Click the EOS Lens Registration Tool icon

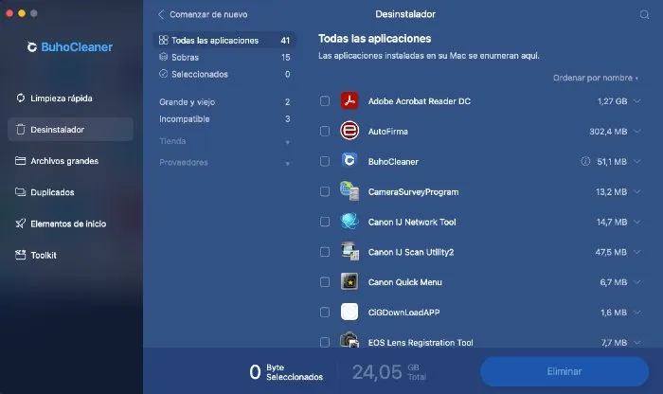tap(349, 340)
